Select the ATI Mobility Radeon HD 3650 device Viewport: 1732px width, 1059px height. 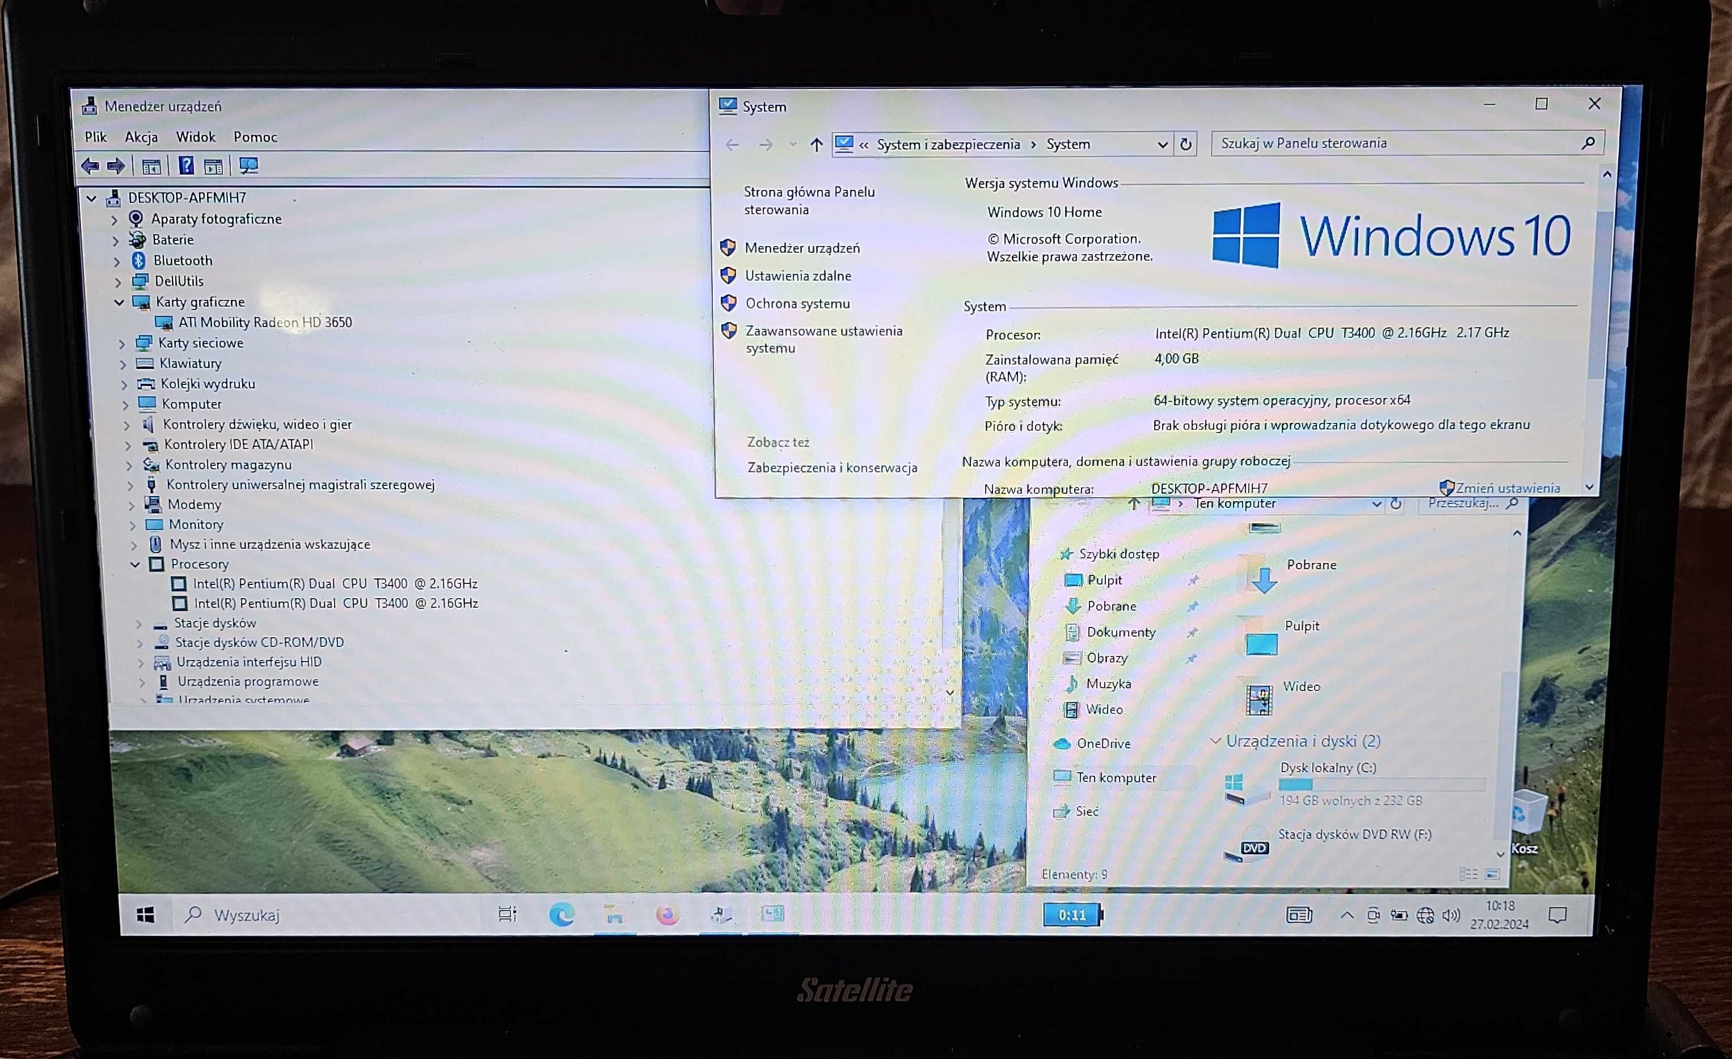(x=265, y=323)
